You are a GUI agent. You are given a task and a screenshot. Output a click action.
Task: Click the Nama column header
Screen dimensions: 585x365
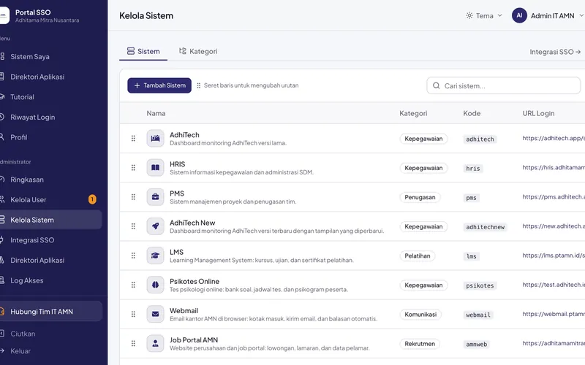[x=156, y=113]
